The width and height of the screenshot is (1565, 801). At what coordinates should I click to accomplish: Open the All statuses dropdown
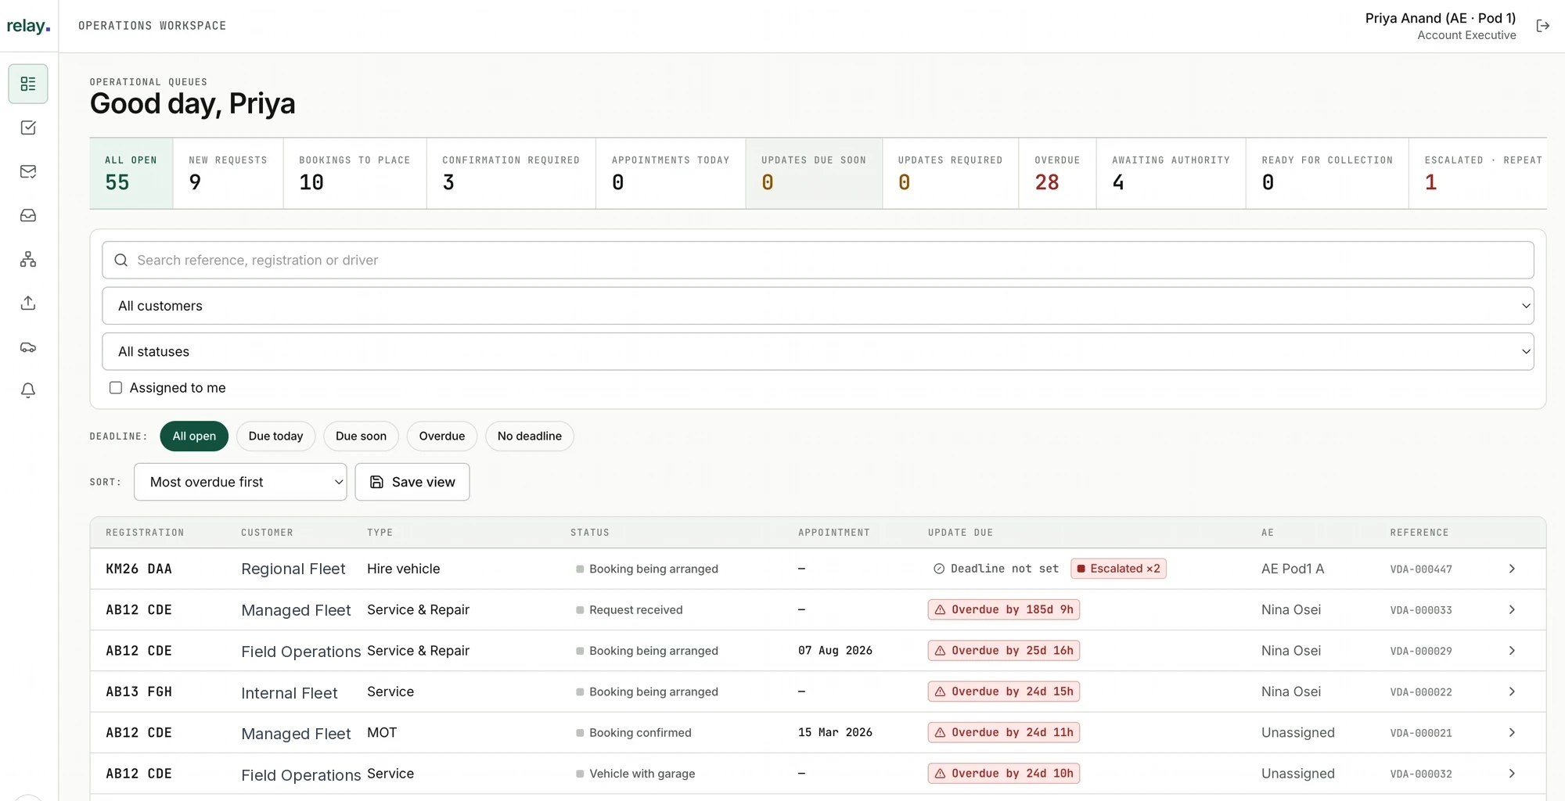818,352
